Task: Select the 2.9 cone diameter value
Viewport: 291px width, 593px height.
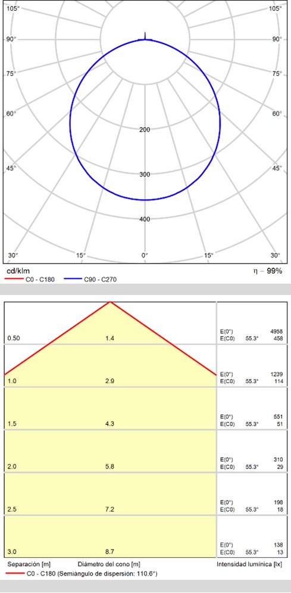Action: [110, 381]
